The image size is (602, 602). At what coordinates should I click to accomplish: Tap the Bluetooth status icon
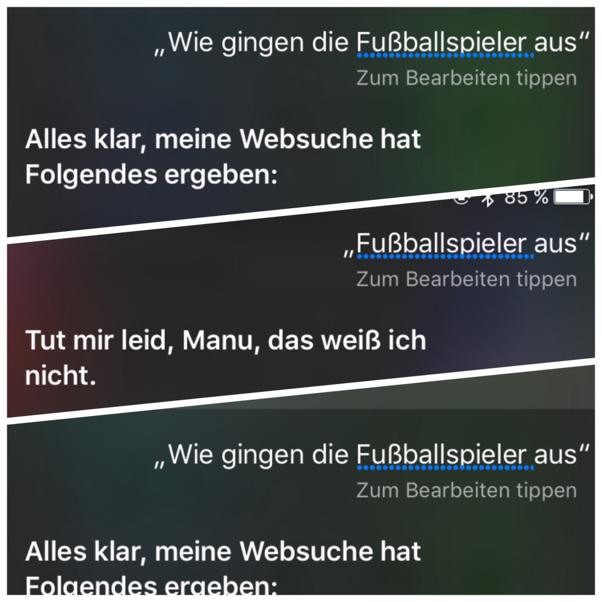(488, 199)
